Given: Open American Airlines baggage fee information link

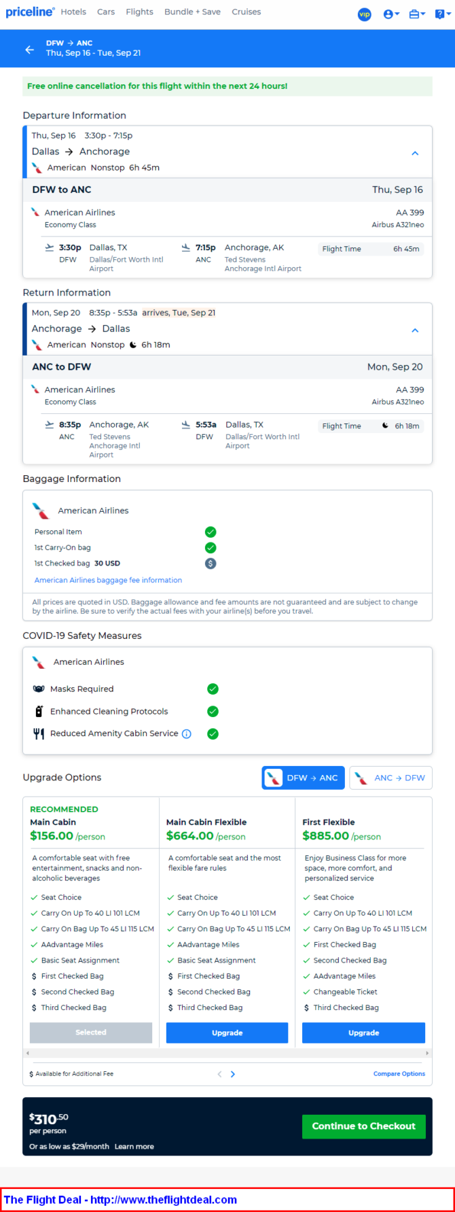Looking at the screenshot, I should pos(108,581).
